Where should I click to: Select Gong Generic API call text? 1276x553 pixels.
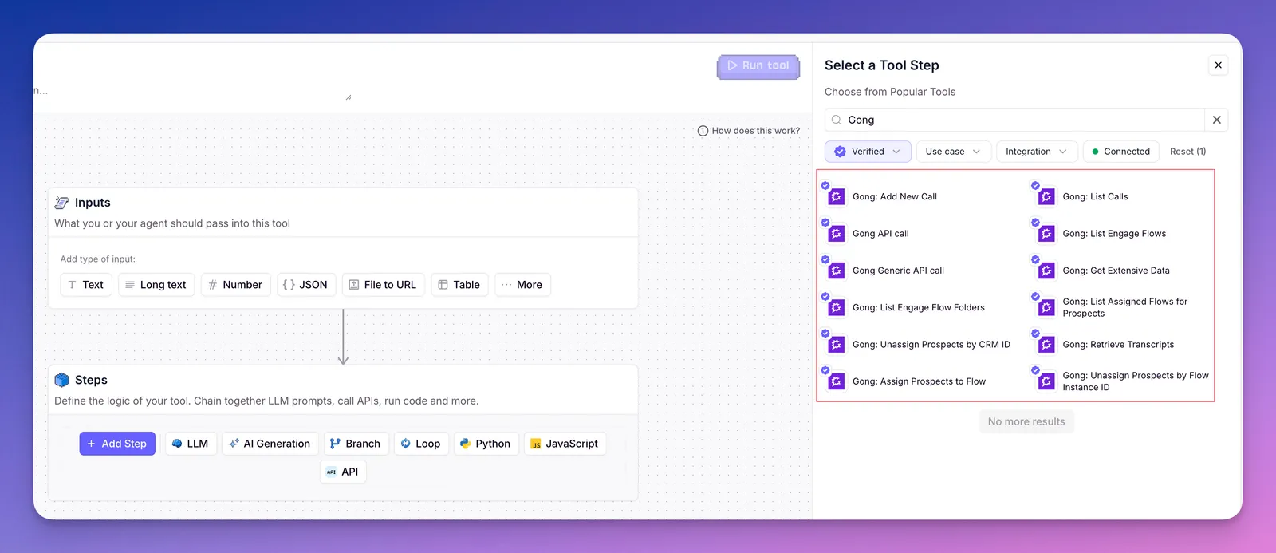click(898, 271)
